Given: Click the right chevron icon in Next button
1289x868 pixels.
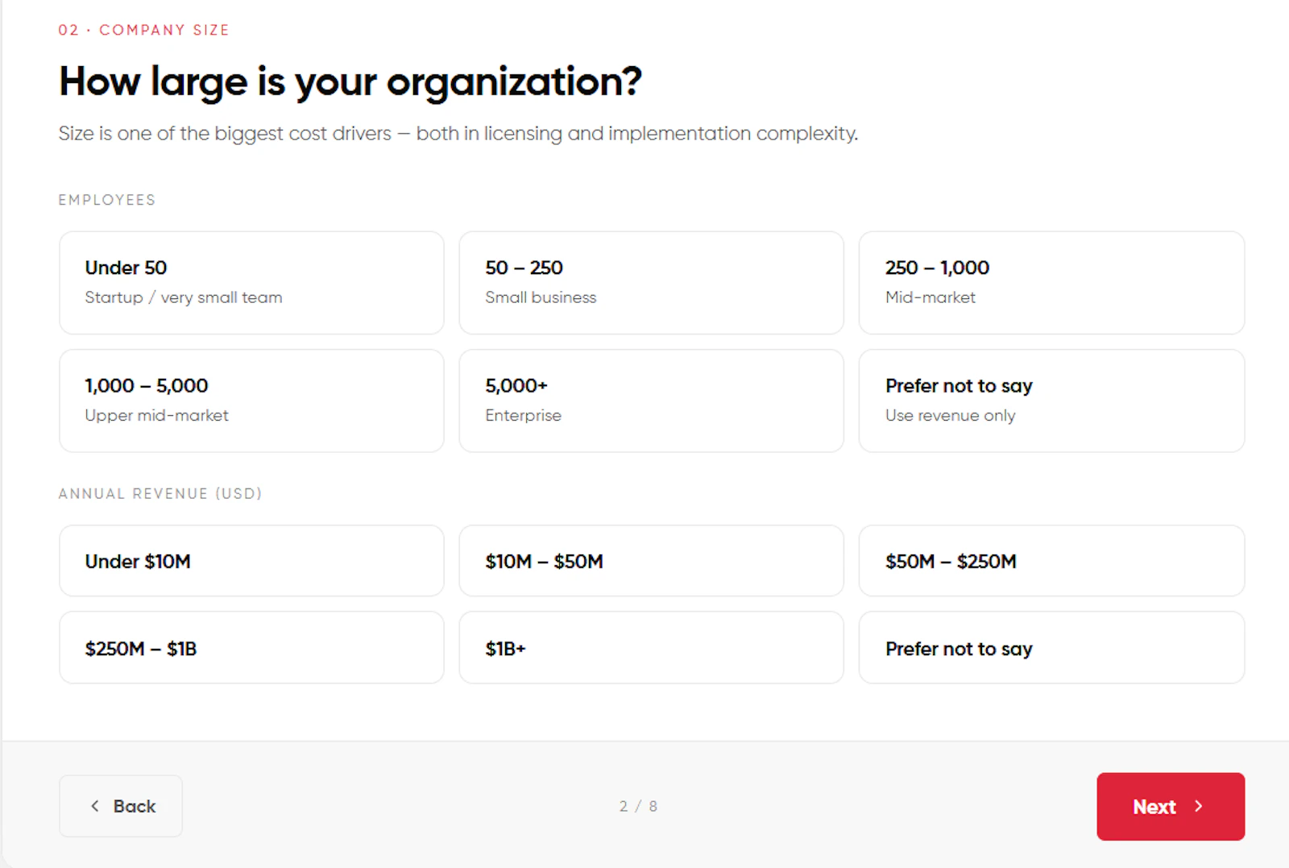Looking at the screenshot, I should pos(1199,806).
